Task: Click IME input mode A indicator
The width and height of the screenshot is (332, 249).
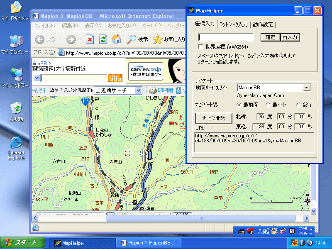Action: pyautogui.click(x=260, y=231)
